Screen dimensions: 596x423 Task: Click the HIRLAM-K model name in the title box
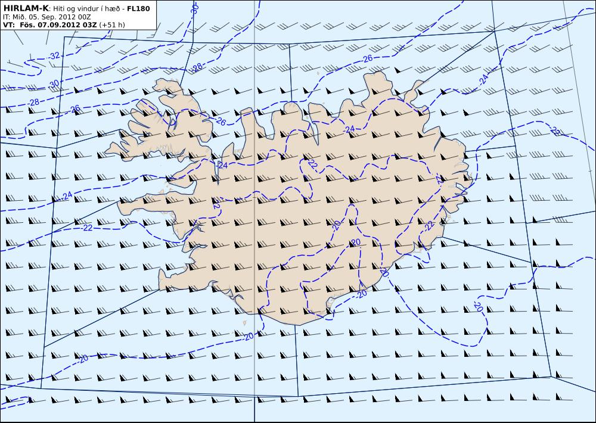pyautogui.click(x=26, y=8)
